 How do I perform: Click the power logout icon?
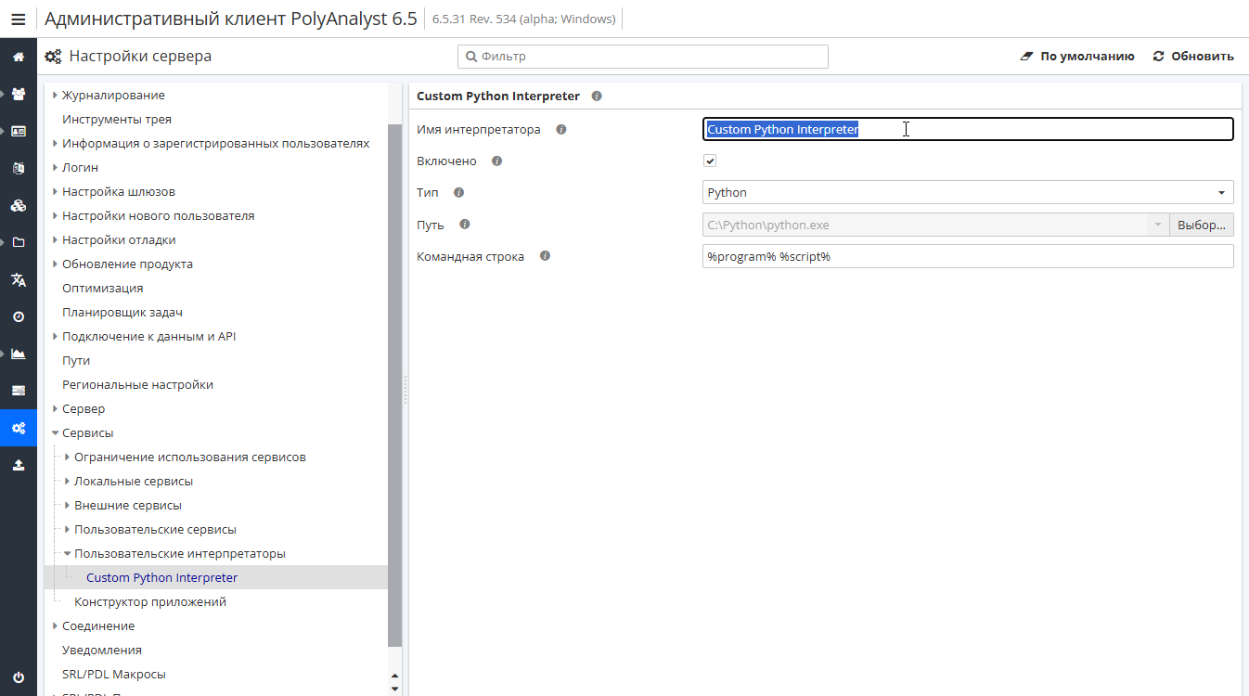pyautogui.click(x=19, y=677)
